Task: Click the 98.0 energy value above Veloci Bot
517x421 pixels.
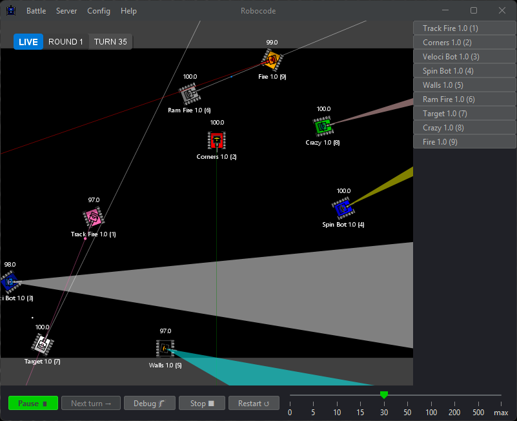Action: click(x=10, y=265)
